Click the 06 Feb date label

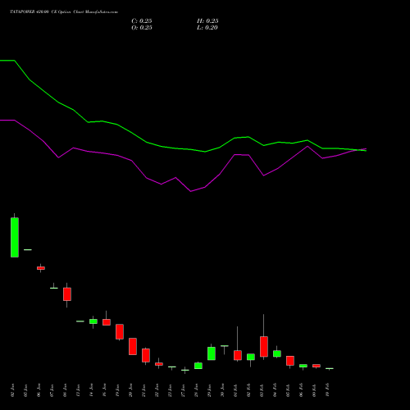pyautogui.click(x=301, y=390)
